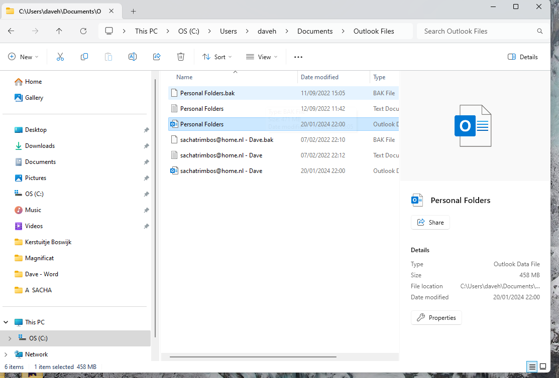The image size is (559, 378).
Task: Select Personal Folders.bak file
Action: [283, 93]
